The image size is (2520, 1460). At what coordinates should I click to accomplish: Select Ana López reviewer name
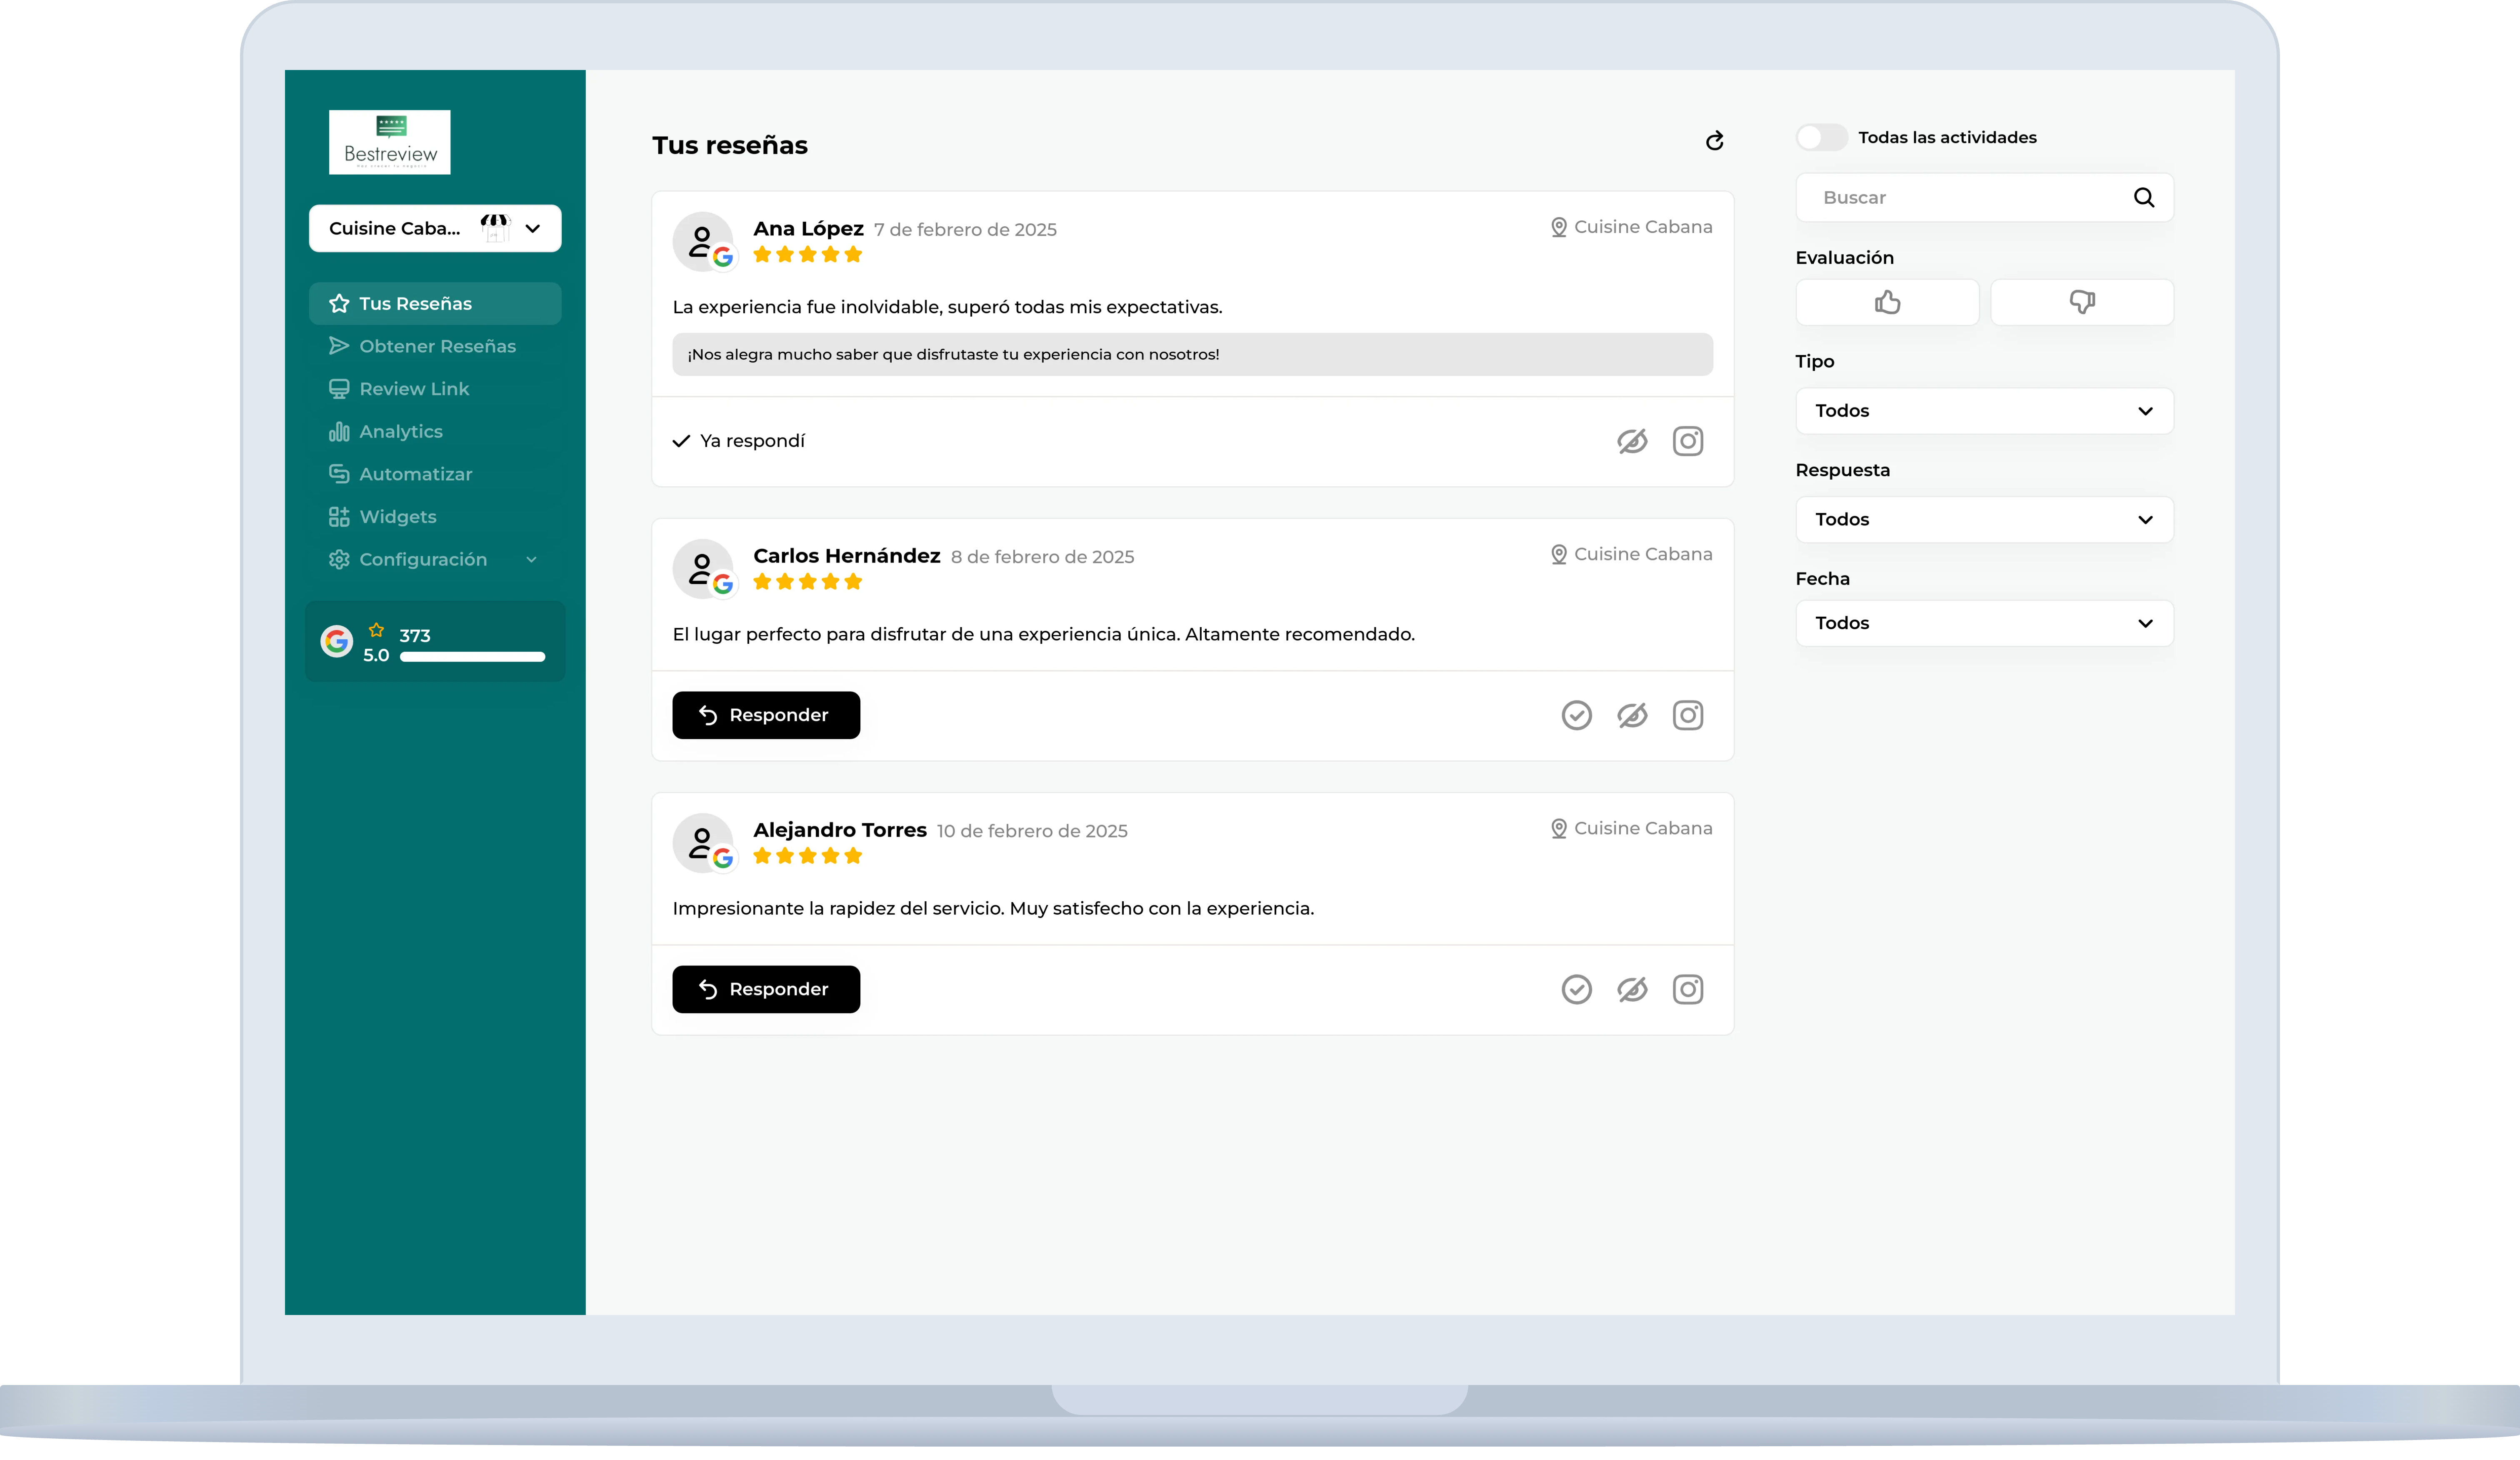(x=808, y=229)
